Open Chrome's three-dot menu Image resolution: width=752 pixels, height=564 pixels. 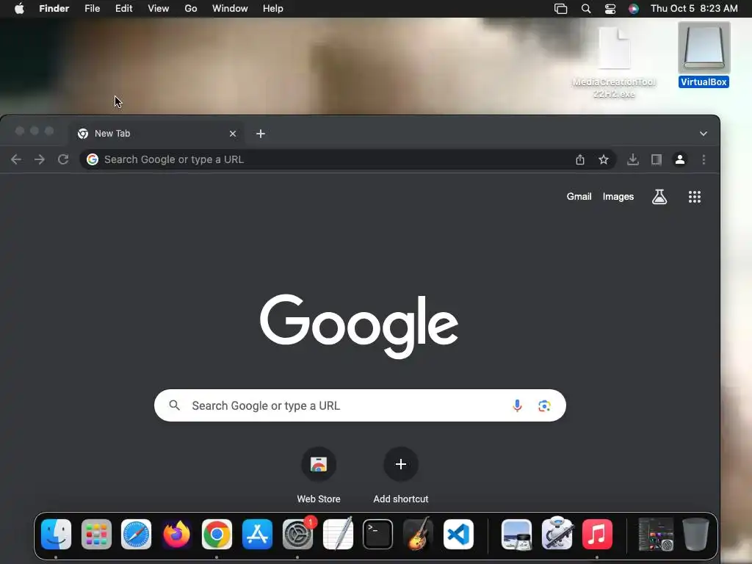pos(704,159)
